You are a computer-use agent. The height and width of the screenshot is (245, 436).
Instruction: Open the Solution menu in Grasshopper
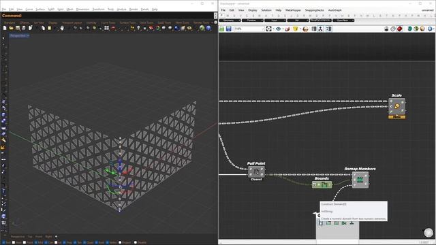[x=266, y=10]
